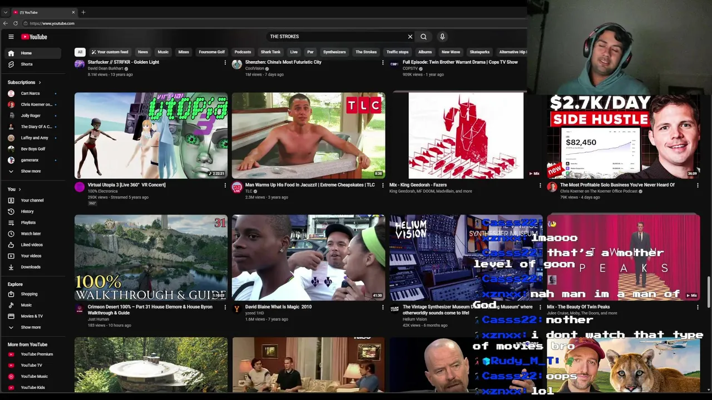Select Traffic stops chip
712x400 pixels.
(x=397, y=52)
